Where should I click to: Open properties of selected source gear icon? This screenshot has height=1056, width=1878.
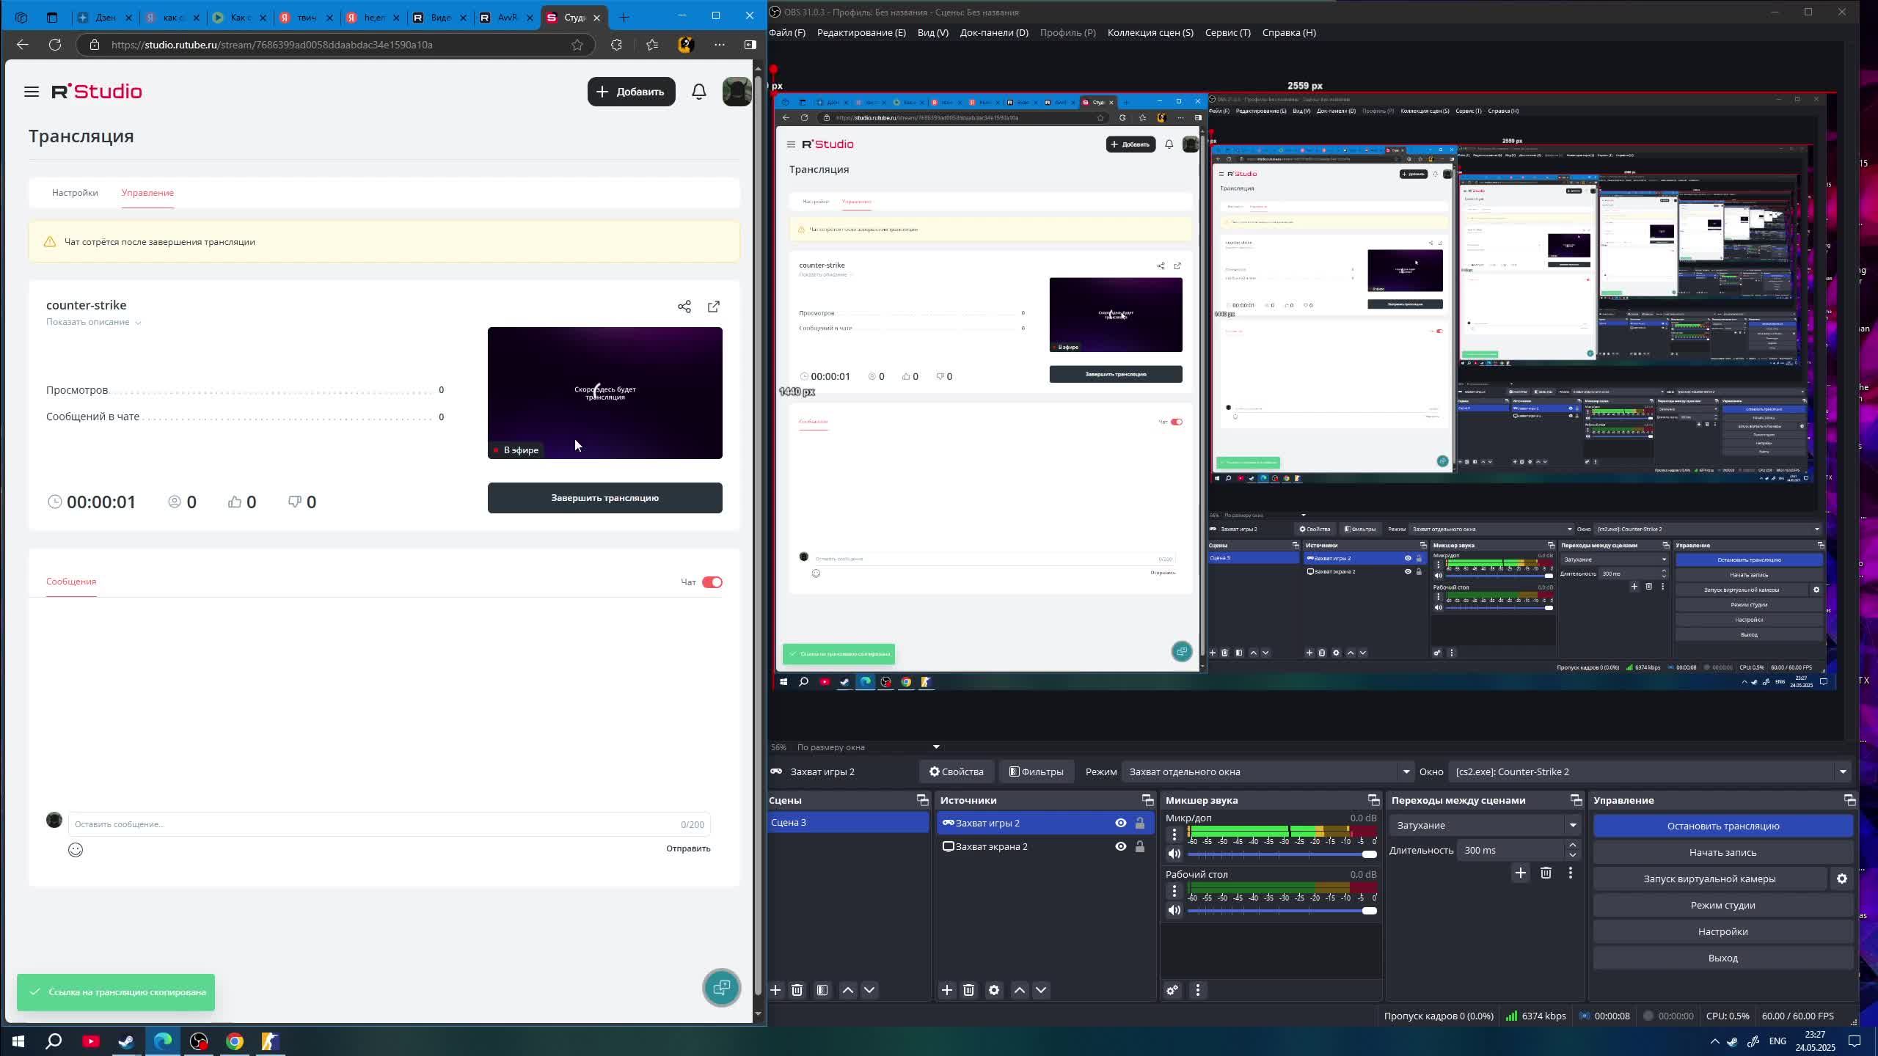[x=993, y=990]
